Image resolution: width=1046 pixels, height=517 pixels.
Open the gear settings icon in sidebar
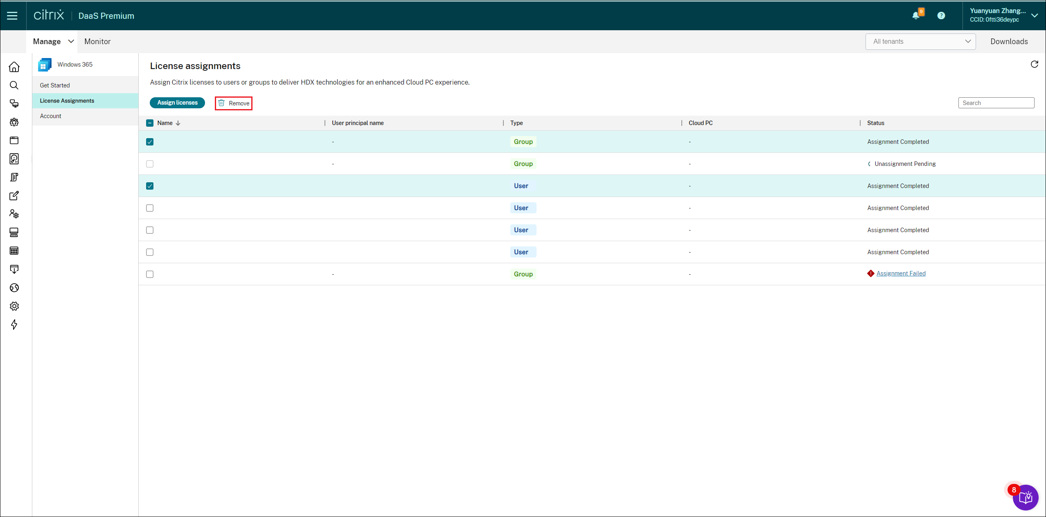(14, 306)
